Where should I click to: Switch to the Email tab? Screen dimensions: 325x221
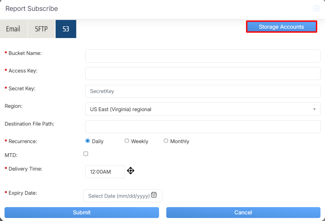[x=13, y=29]
